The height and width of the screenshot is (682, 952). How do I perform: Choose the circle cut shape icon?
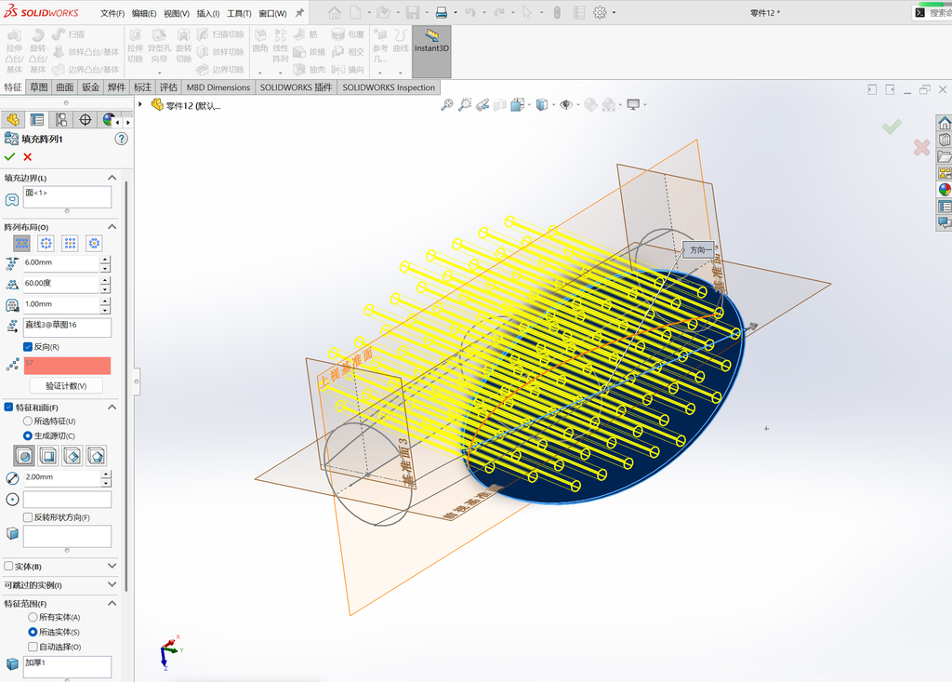[23, 455]
